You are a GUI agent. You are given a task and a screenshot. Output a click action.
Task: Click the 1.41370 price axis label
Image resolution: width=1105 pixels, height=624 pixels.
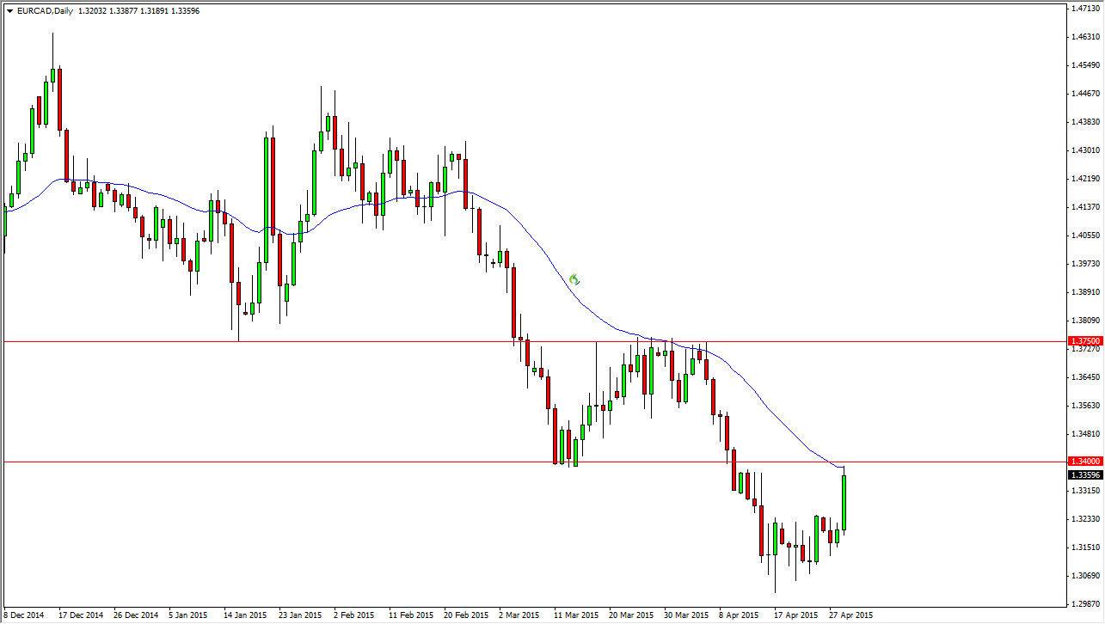[1087, 207]
